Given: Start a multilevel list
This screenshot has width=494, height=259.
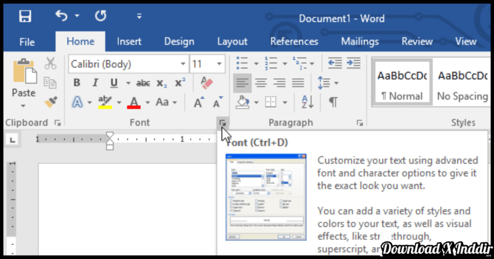Looking at the screenshot, I should point(300,63).
